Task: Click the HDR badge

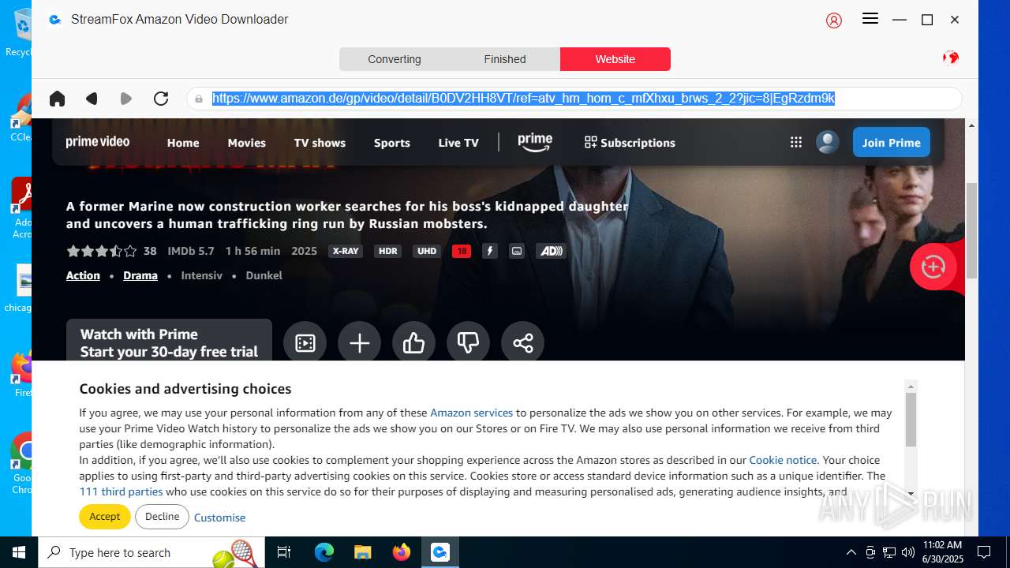Action: pos(387,251)
